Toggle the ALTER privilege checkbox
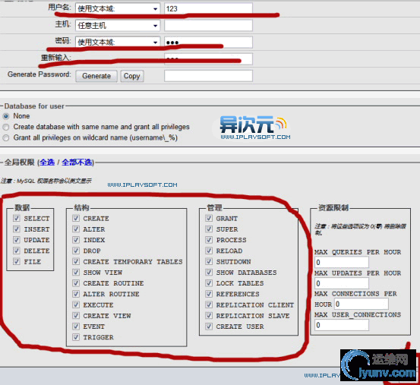Screen dimensions: 420x385 76,229
